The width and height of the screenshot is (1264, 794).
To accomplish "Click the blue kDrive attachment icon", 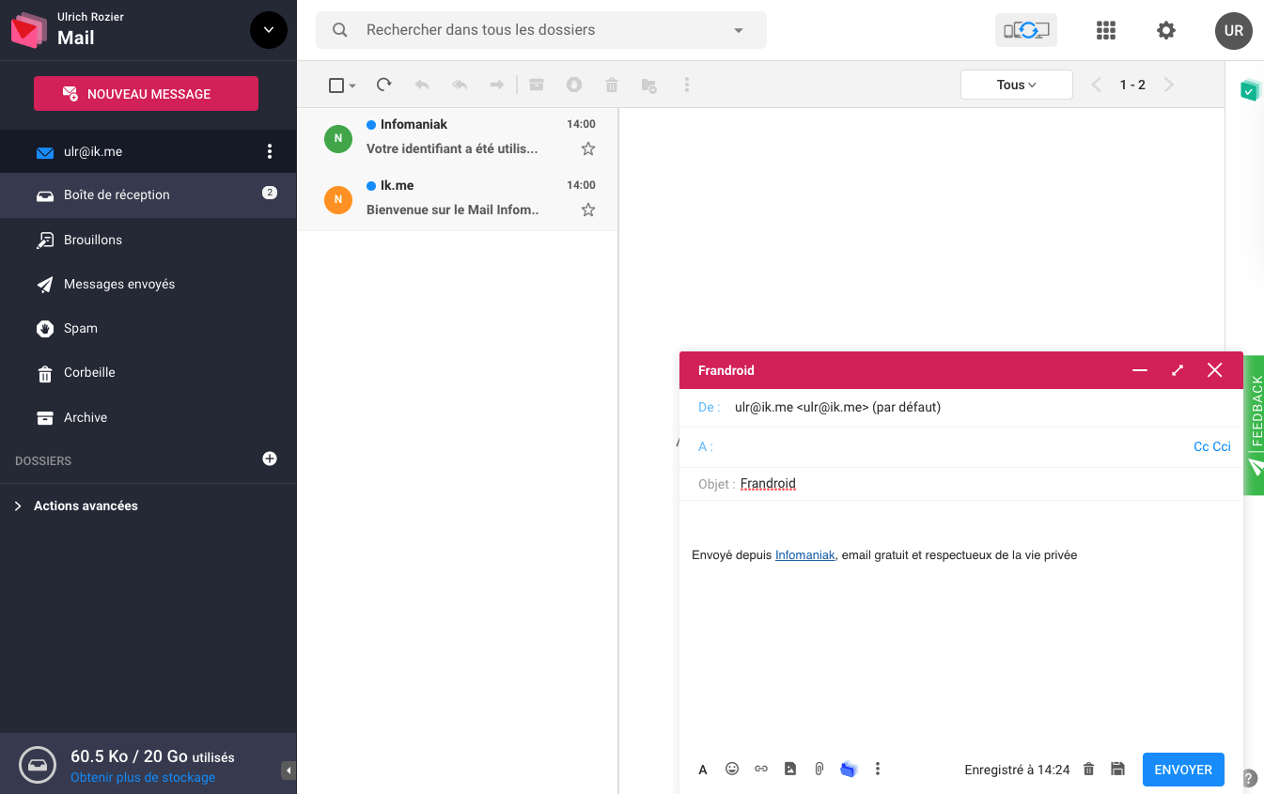I will coord(849,769).
